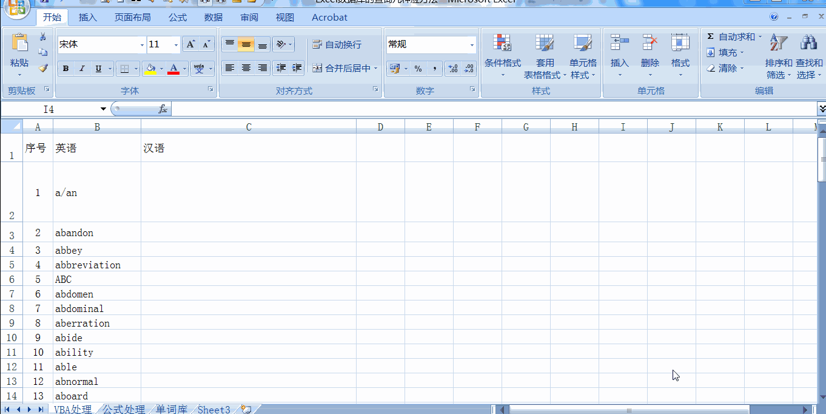Switch to the Formulas (公式) tab
This screenshot has height=414, width=826.
coord(178,18)
